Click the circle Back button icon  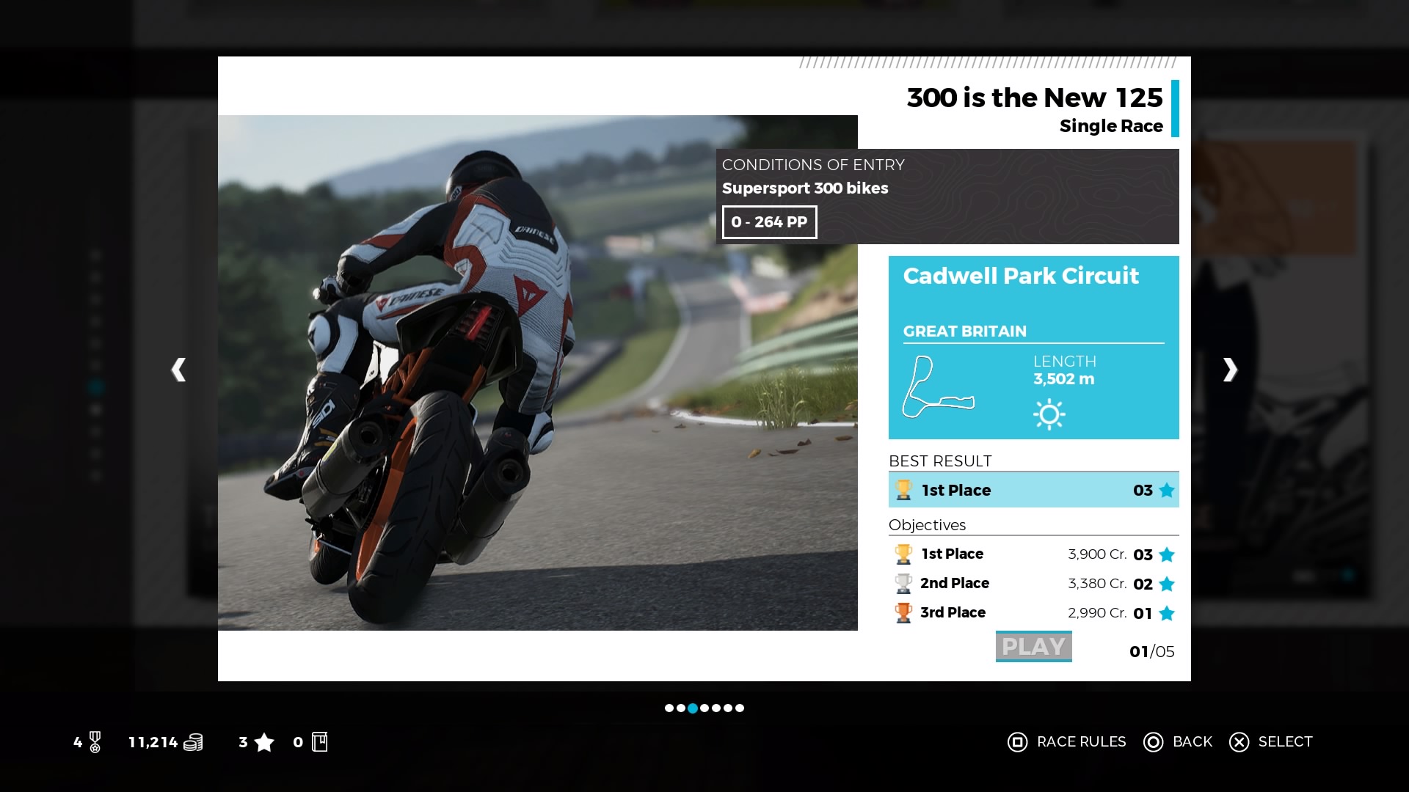pos(1153,742)
